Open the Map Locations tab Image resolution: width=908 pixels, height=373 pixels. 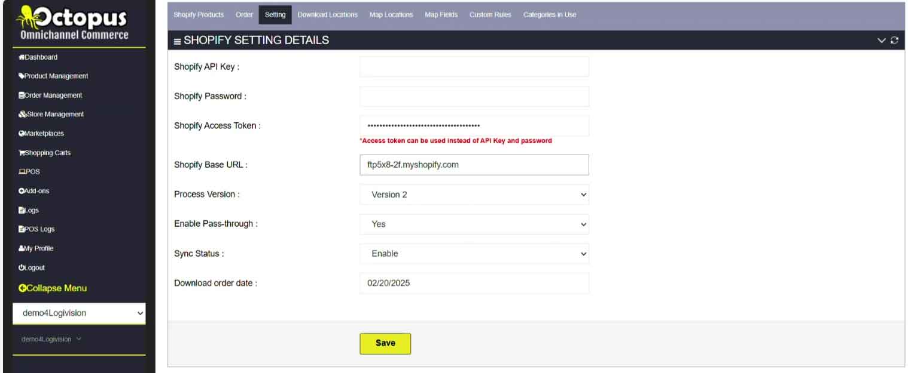[391, 15]
